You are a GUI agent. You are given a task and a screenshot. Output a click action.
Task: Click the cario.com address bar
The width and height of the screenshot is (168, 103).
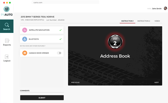click(65, 2)
